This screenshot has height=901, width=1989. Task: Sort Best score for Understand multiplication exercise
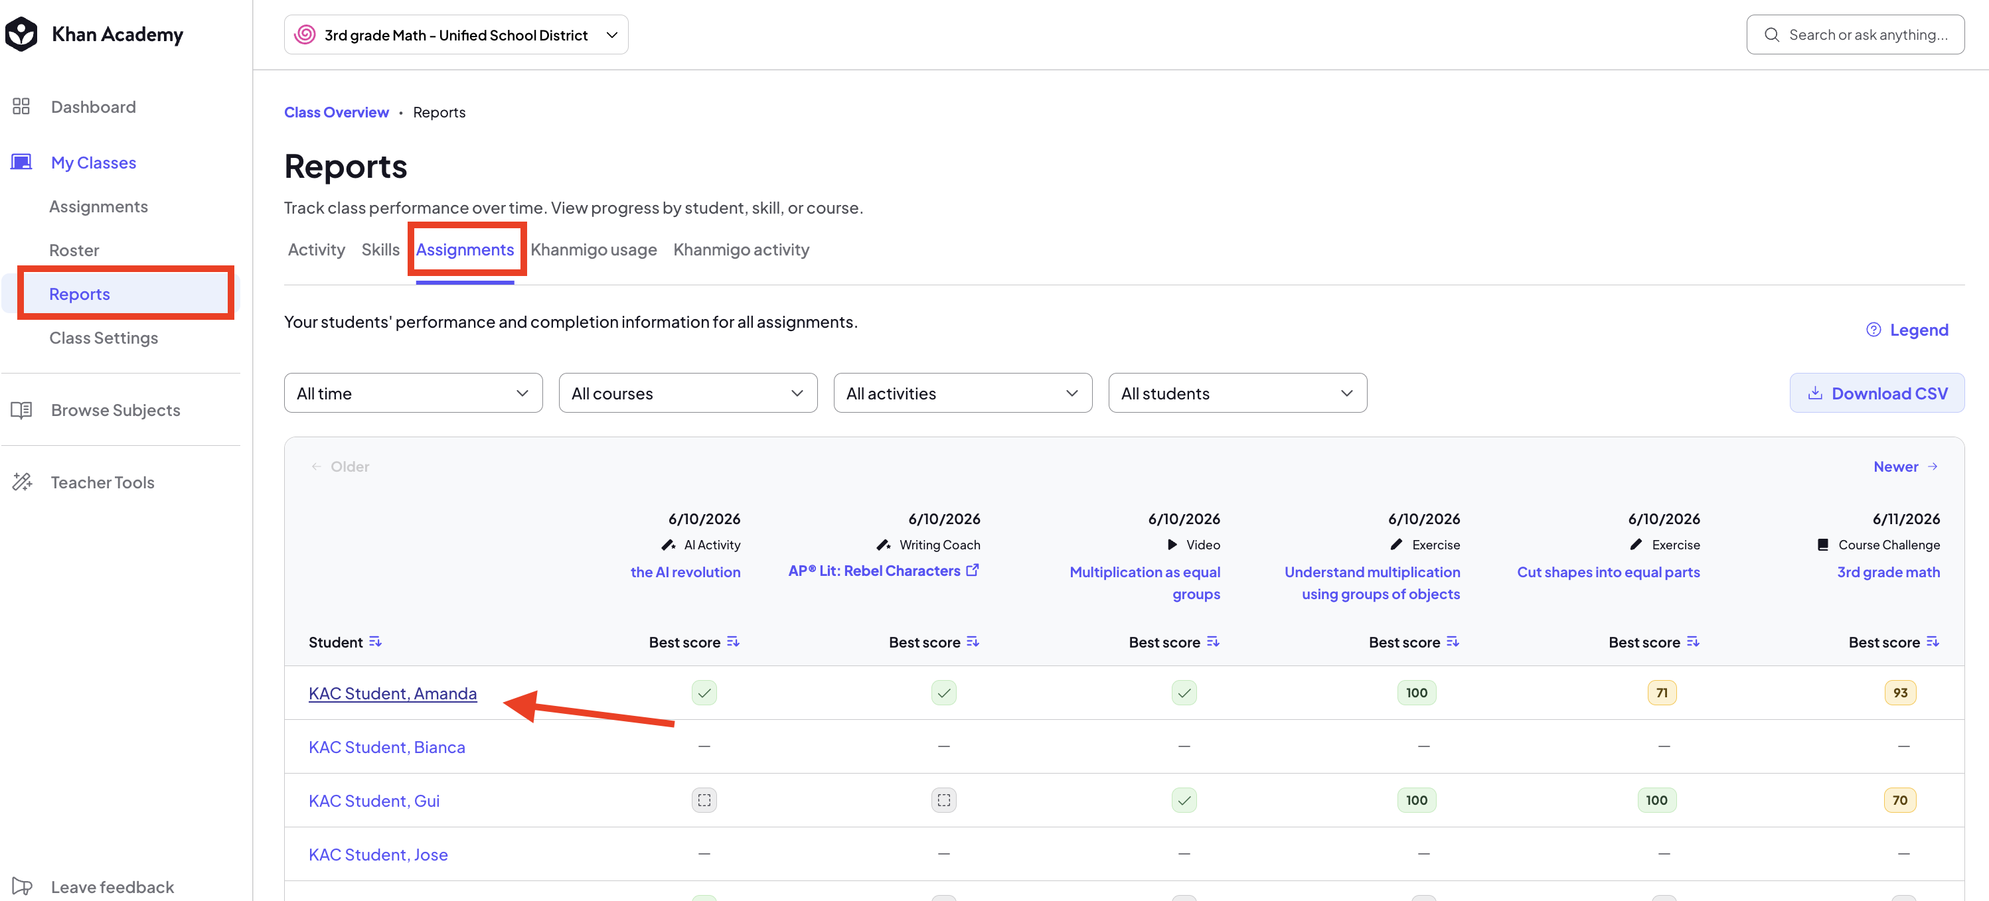1453,642
